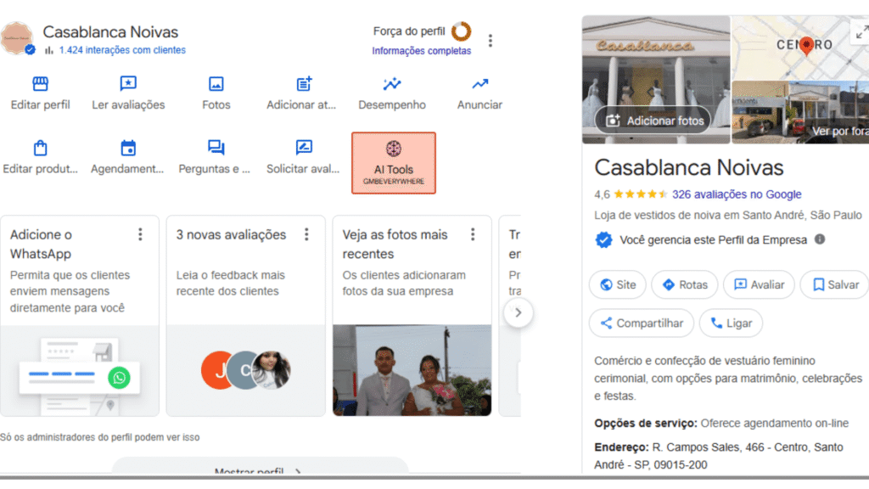Open Desempenho sparkle chart icon

coord(392,84)
